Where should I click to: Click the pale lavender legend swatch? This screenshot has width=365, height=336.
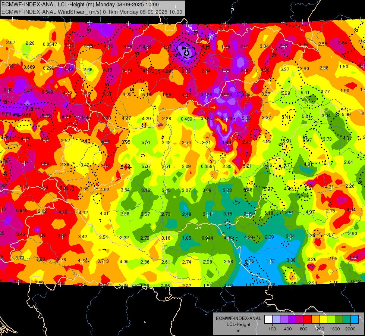[276, 320]
